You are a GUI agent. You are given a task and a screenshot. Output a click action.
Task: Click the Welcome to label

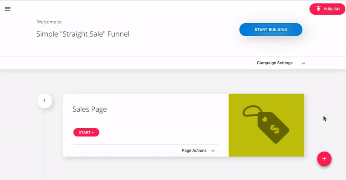pyautogui.click(x=50, y=22)
